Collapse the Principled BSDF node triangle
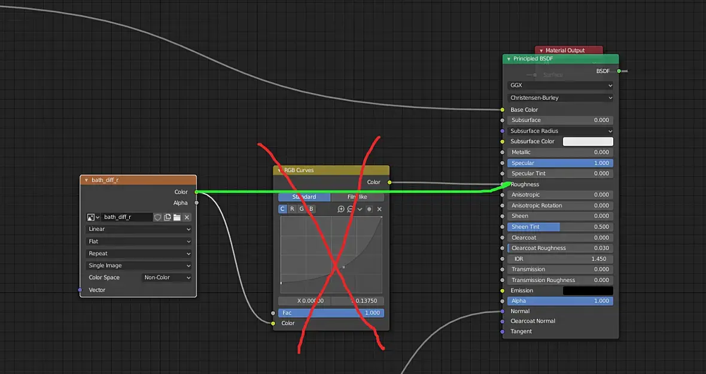Image resolution: width=706 pixels, height=374 pixels. point(509,59)
